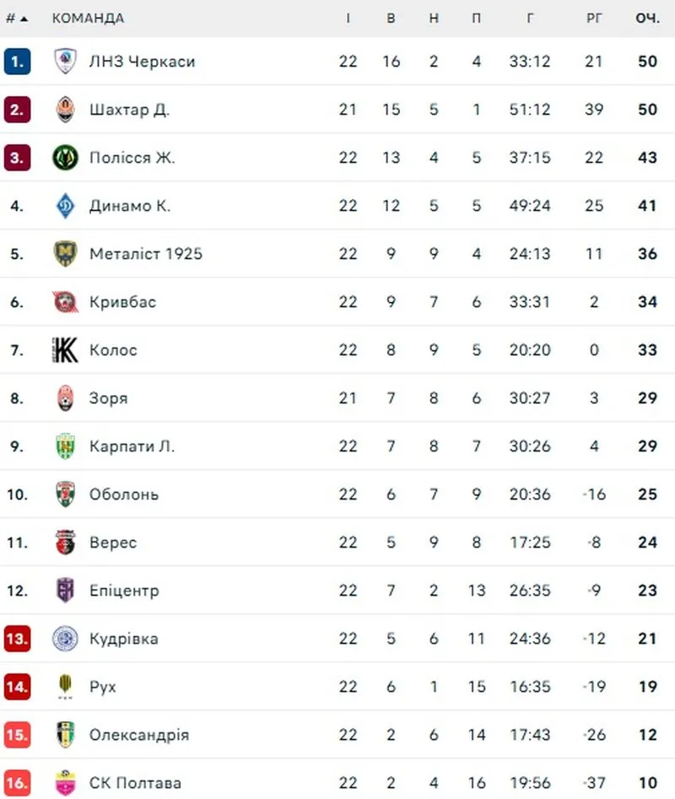
Task: Sort by the РГ goal difference header
Action: pos(595,19)
